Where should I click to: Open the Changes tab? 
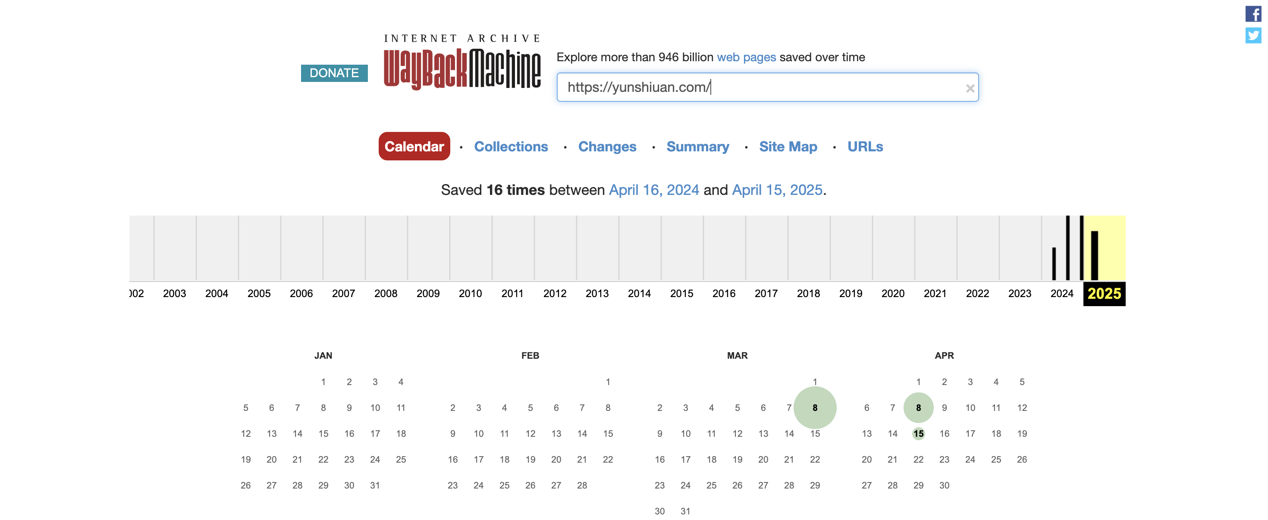[606, 147]
